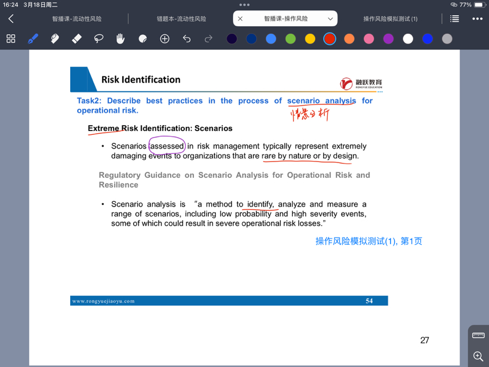Switch to the 错题本-流动性风险 tab
489x367 pixels.
point(181,18)
